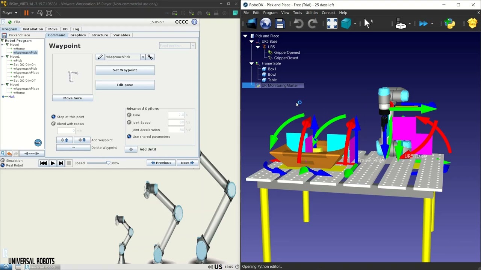Collapse the UR5 robot node
The width and height of the screenshot is (481, 270).
(x=258, y=47)
